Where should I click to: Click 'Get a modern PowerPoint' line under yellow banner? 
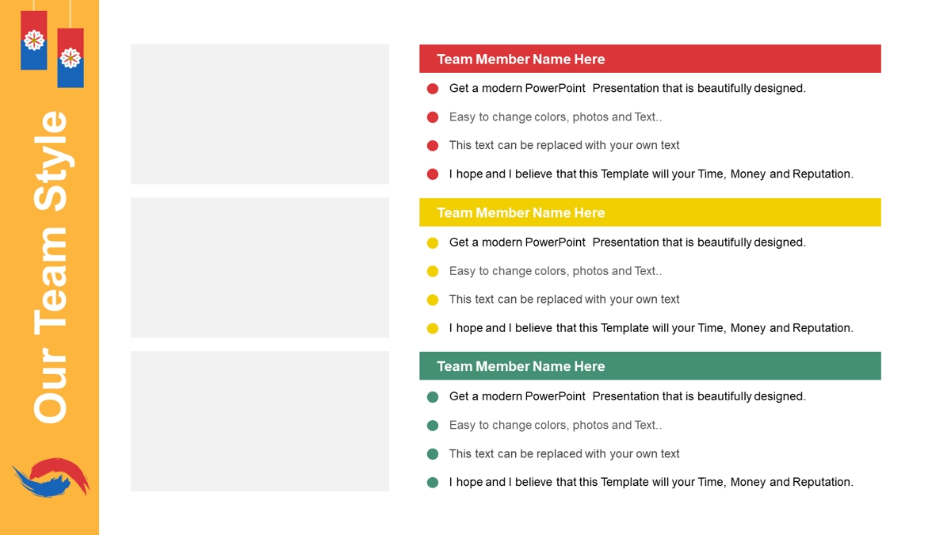(x=628, y=242)
